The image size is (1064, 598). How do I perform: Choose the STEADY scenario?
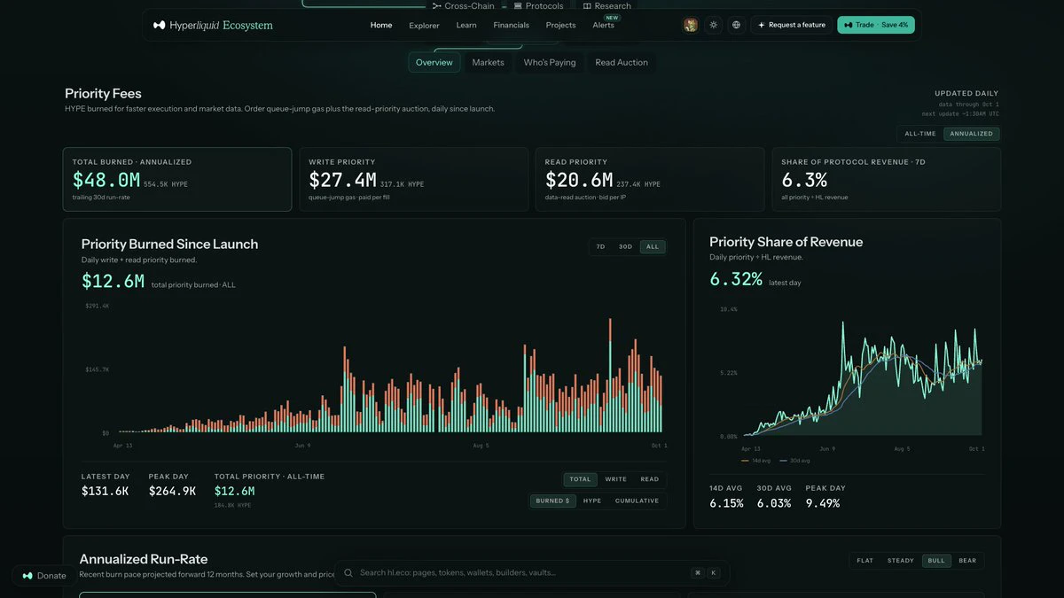pyautogui.click(x=901, y=560)
